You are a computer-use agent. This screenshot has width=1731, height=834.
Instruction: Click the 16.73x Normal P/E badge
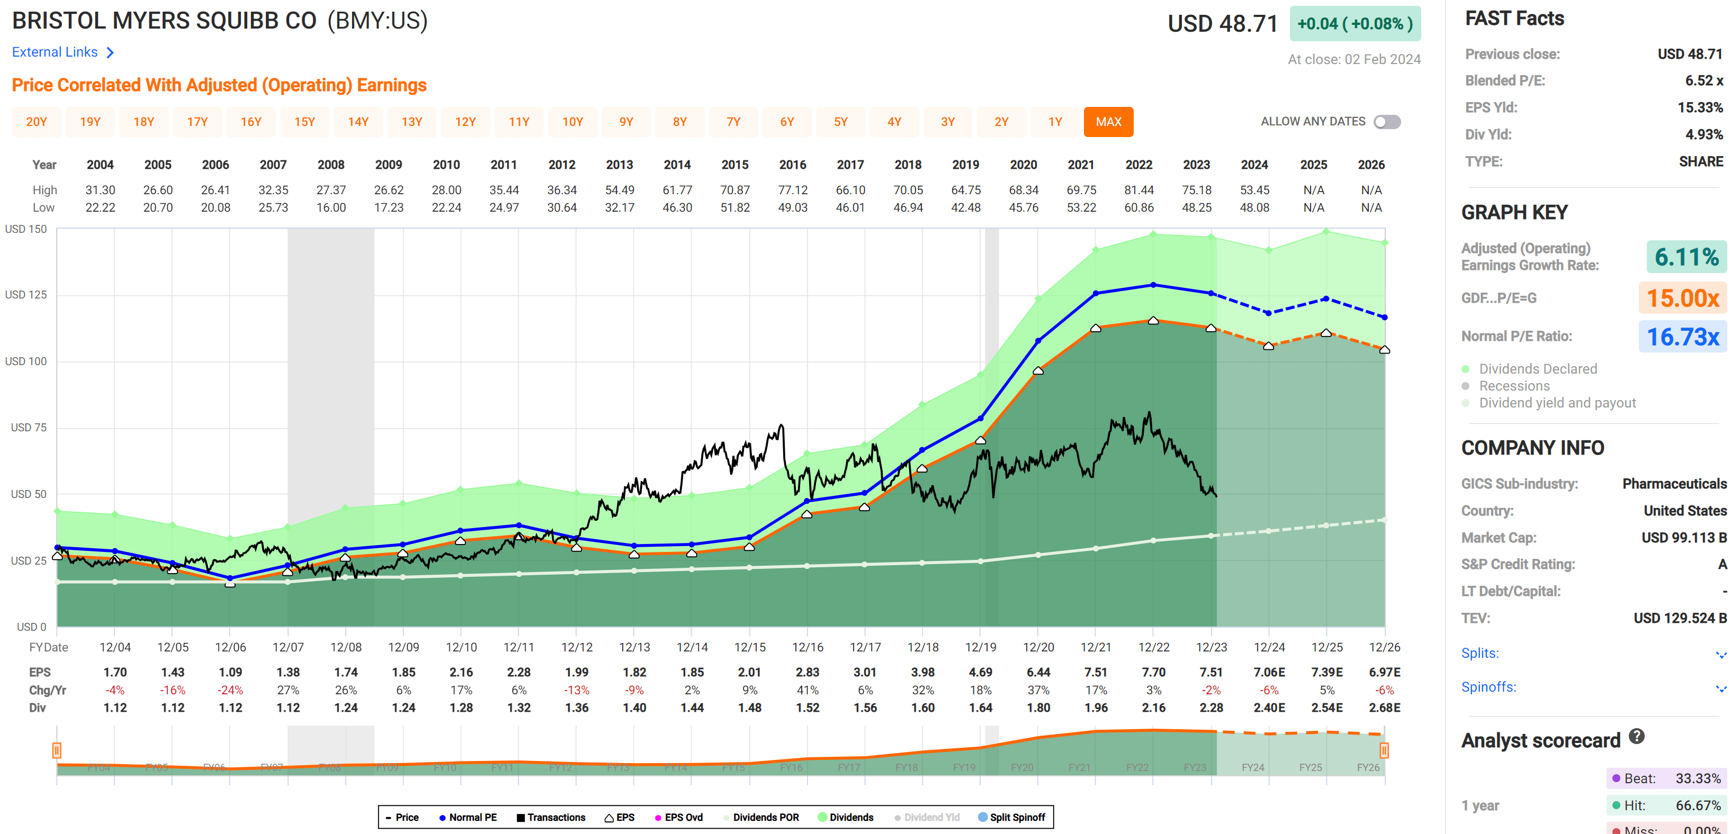tap(1682, 337)
